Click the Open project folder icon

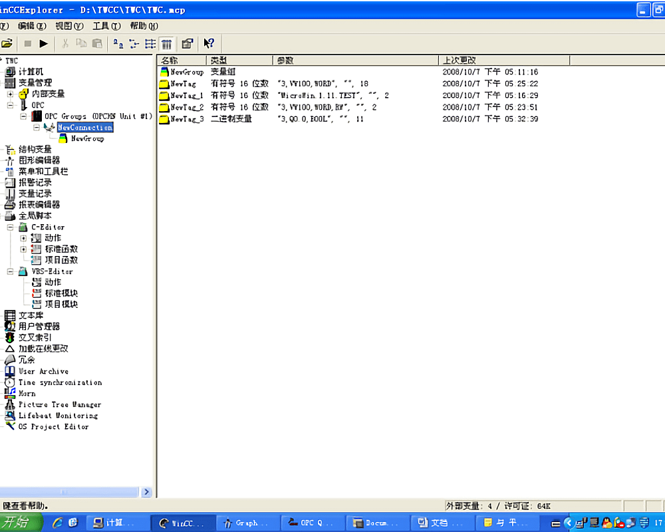(x=7, y=44)
